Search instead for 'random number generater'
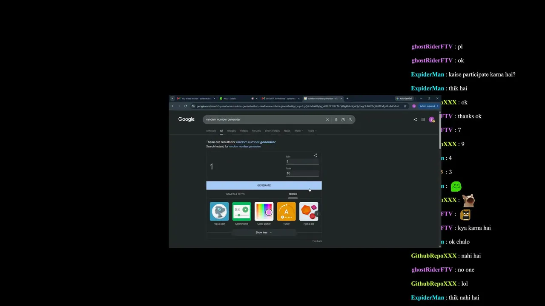Viewport: 545px width, 306px height. click(x=245, y=147)
